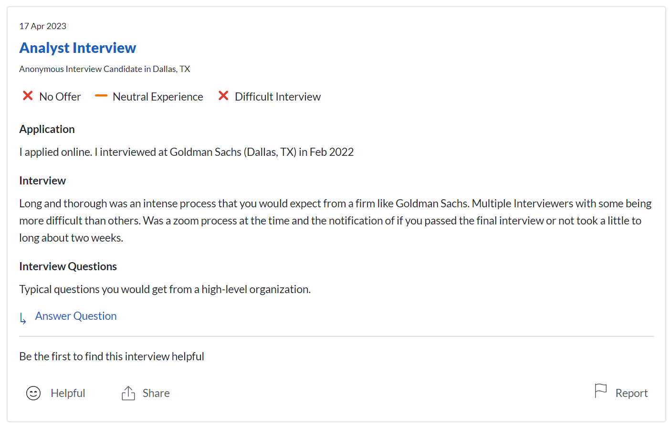
Task: Click the Neutral Experience label
Action: pyautogui.click(x=158, y=97)
